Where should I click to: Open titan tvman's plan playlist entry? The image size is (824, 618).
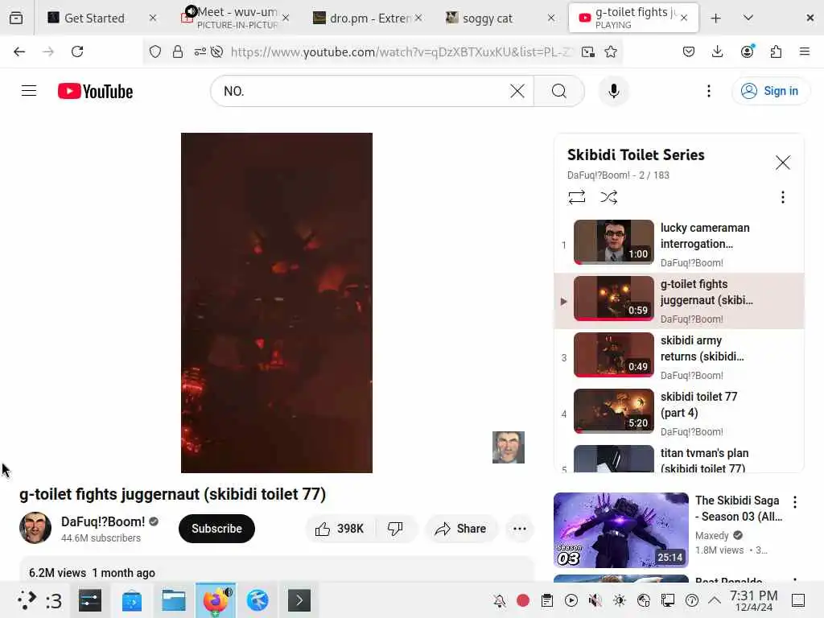coord(679,458)
